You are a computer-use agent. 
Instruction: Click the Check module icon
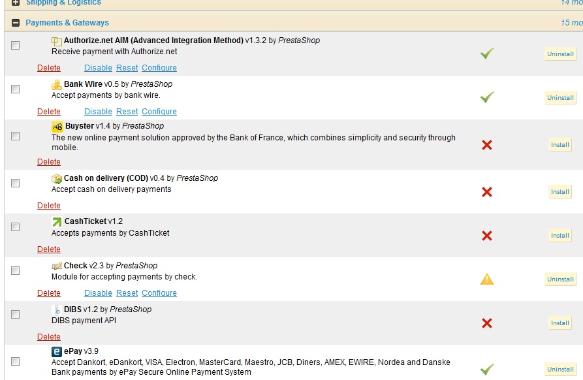(57, 266)
